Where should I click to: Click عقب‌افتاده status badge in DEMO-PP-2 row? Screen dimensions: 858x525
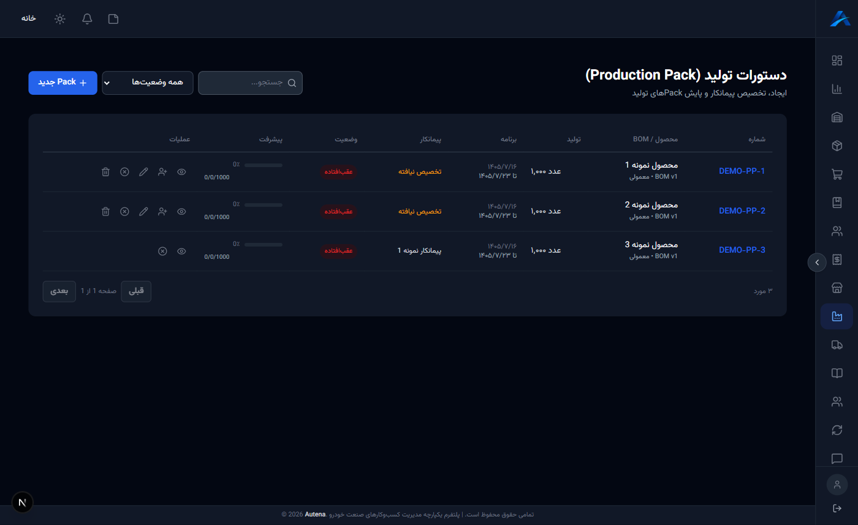pos(338,211)
